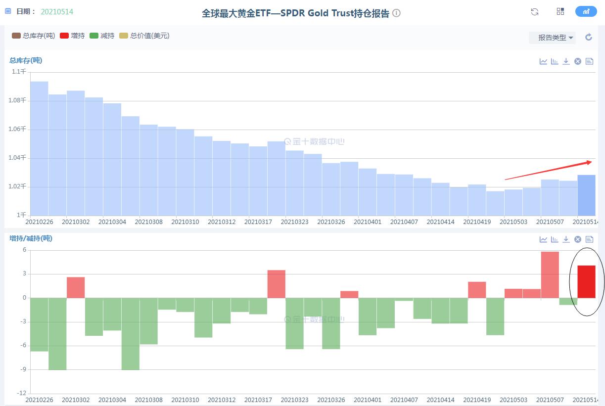Screen dimensions: 605x406
Task: Click the report title text
Action: point(295,13)
